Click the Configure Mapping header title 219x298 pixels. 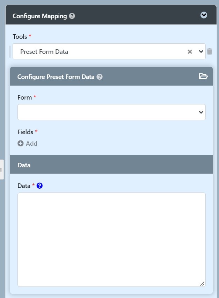(39, 16)
